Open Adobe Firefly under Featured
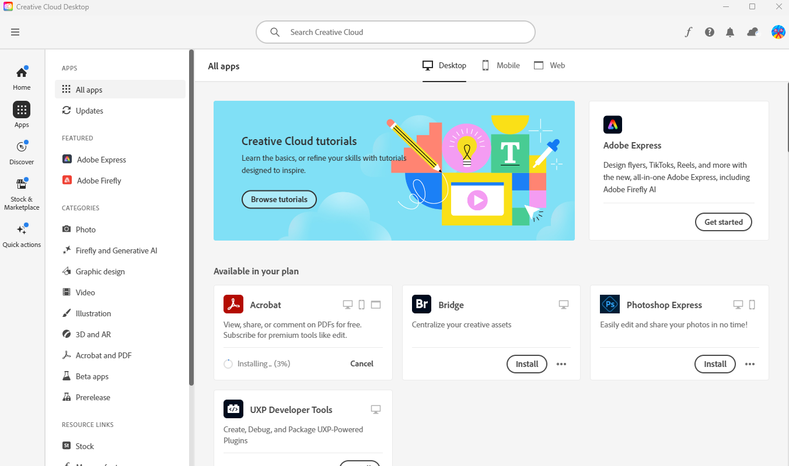The width and height of the screenshot is (789, 466). click(99, 180)
